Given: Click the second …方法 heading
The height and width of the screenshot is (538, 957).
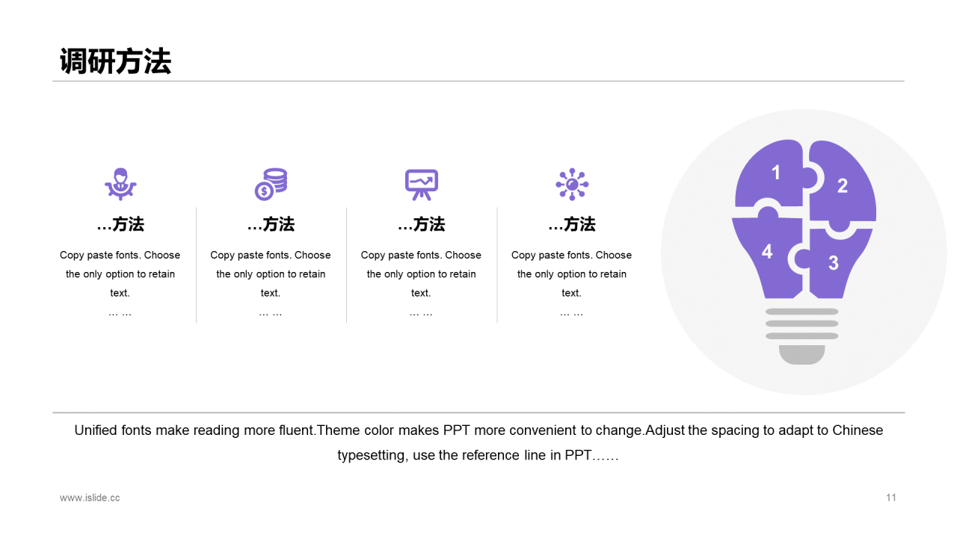Looking at the screenshot, I should click(x=271, y=224).
